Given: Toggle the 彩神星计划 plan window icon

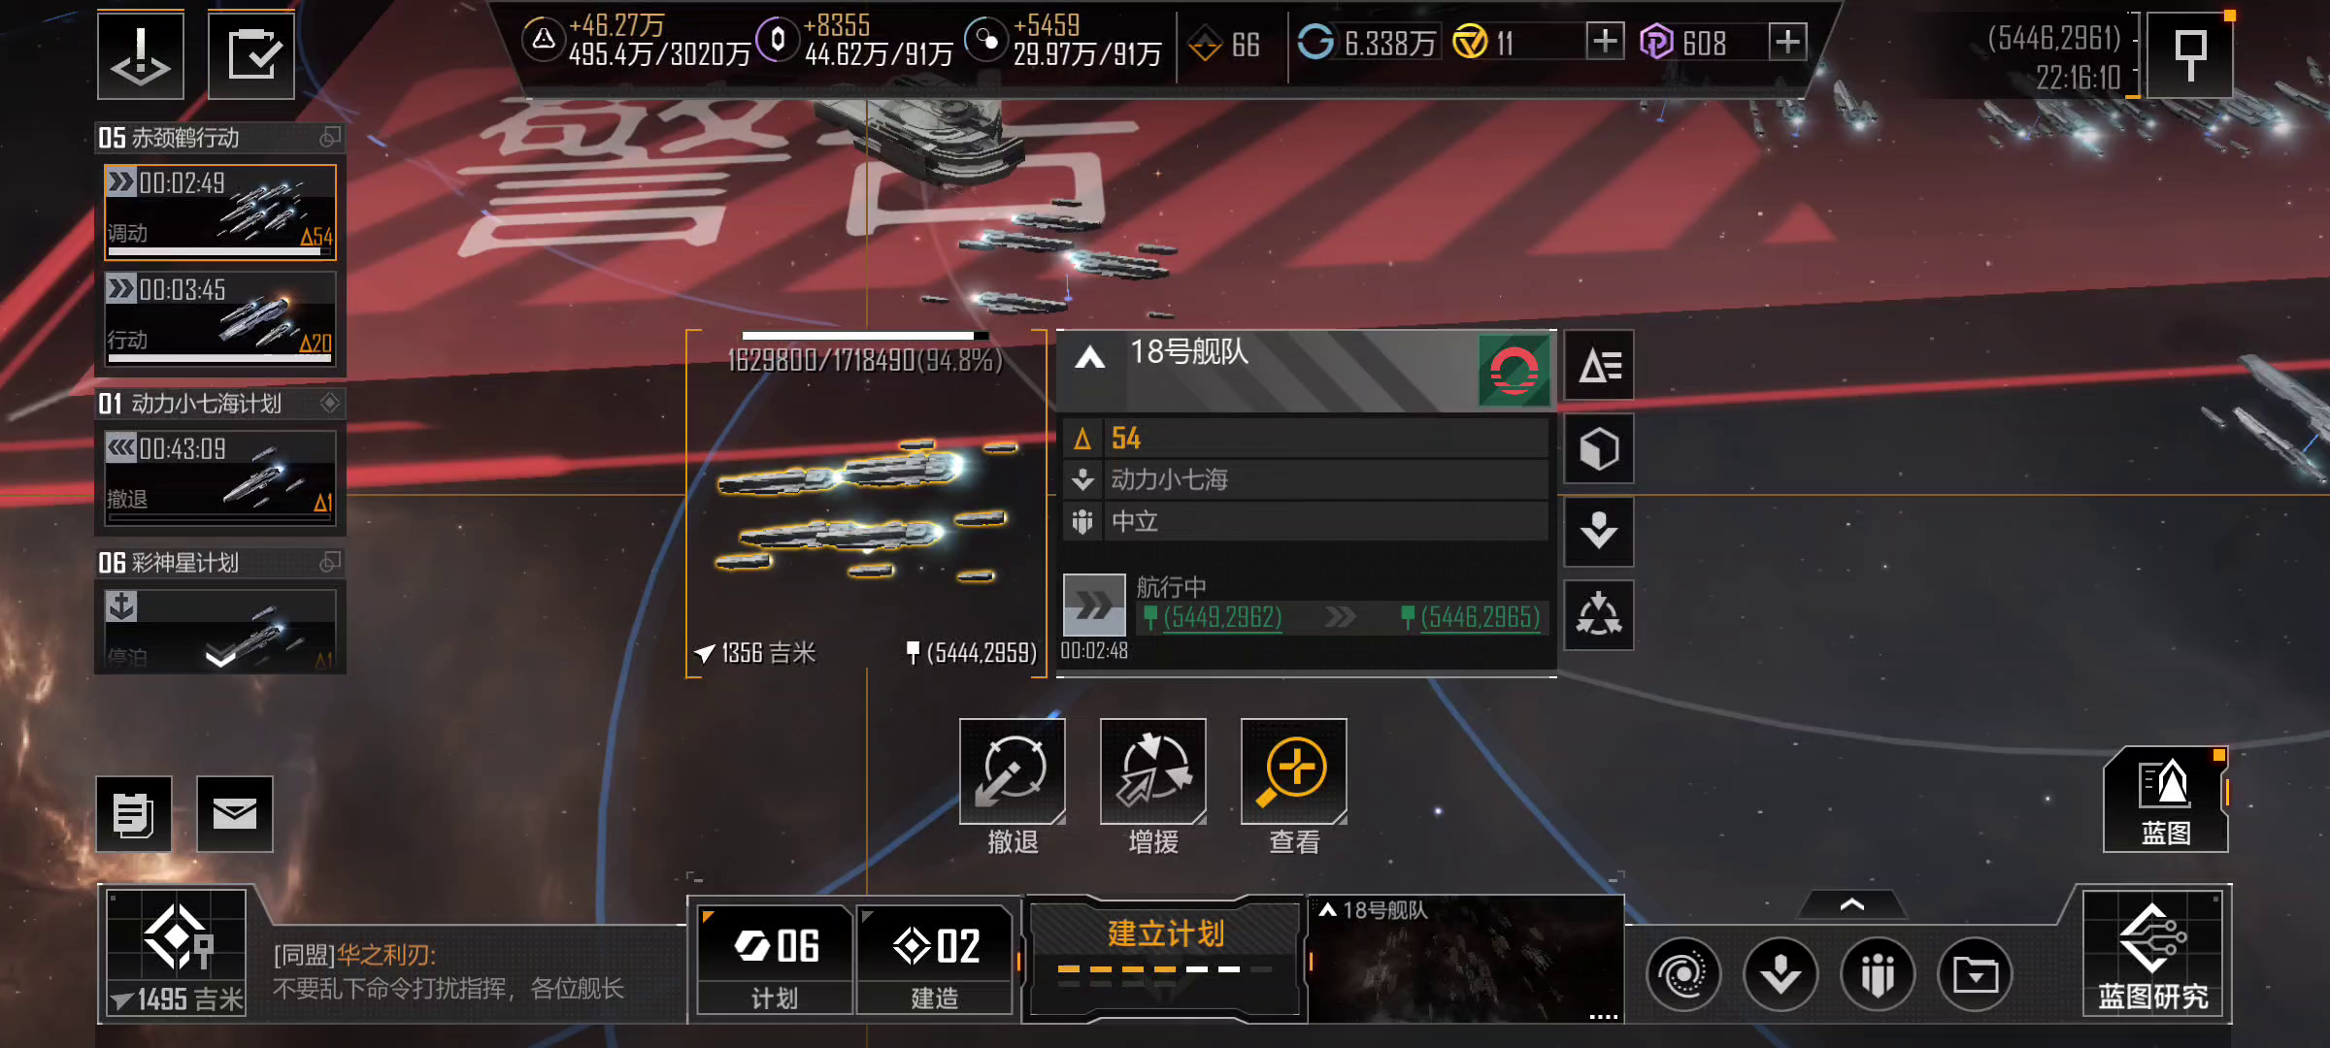Looking at the screenshot, I should 330,562.
